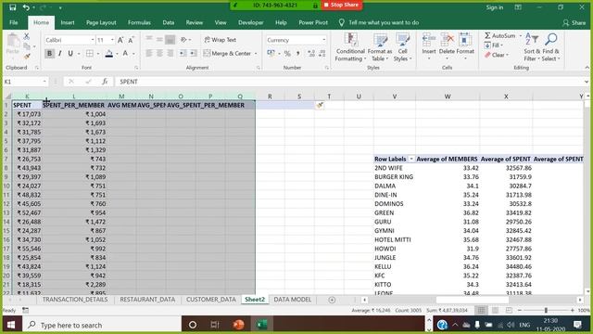Viewport: 593px width, 334px height.
Task: Expand the Name Box dropdown
Action: [44, 82]
